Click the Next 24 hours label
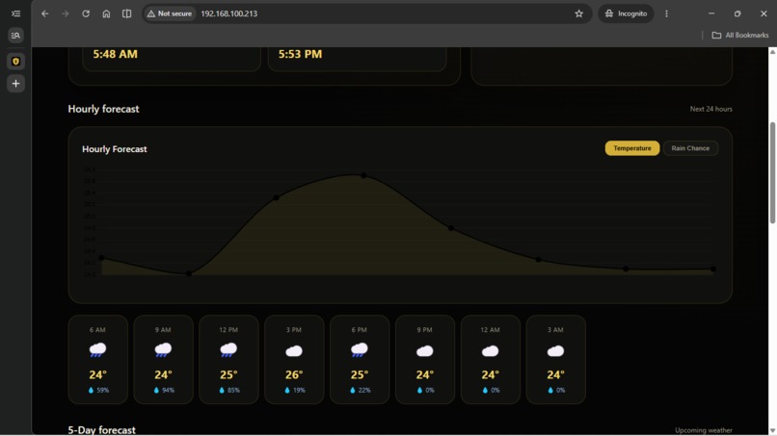 click(710, 109)
